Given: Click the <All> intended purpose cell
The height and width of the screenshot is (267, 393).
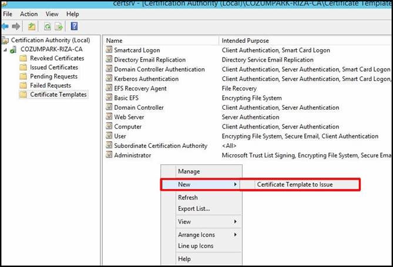Looking at the screenshot, I should pos(229,146).
